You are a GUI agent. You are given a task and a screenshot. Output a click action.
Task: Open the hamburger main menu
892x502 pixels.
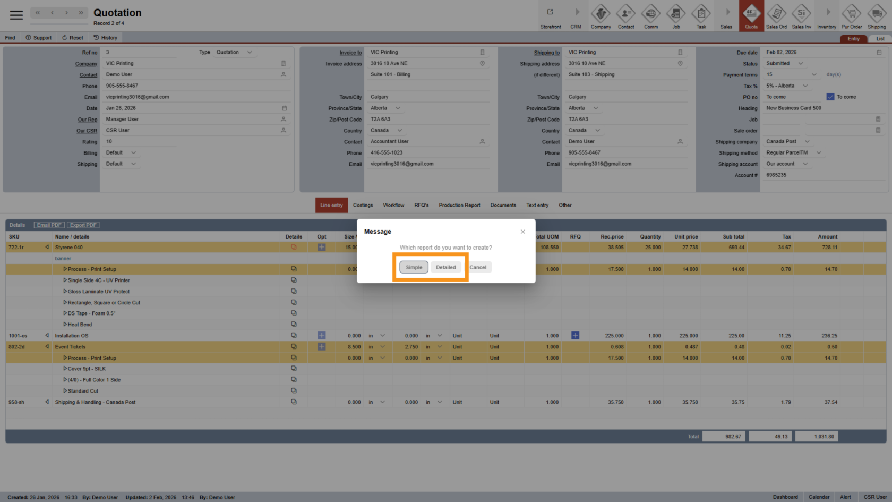16,15
